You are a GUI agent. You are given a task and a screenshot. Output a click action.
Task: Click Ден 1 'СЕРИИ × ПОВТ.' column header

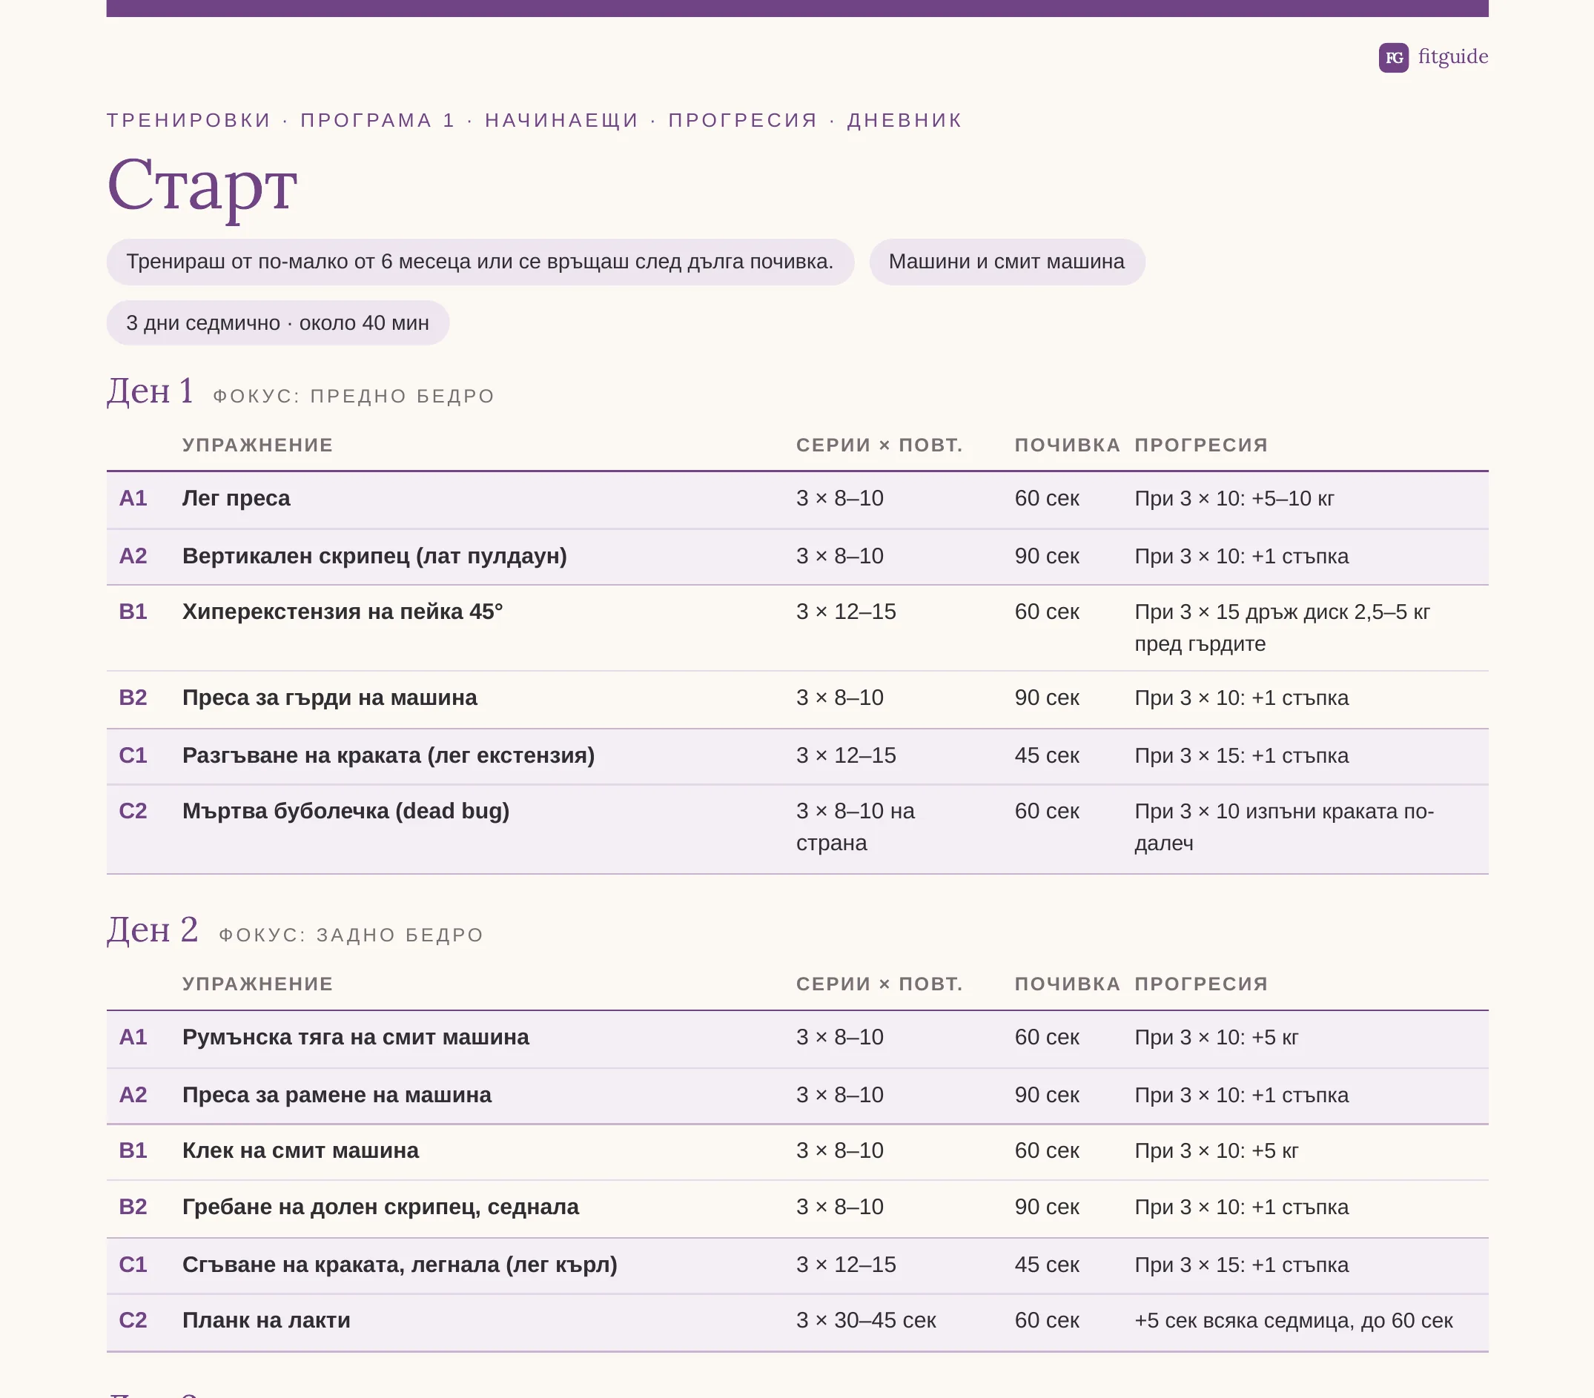(879, 445)
